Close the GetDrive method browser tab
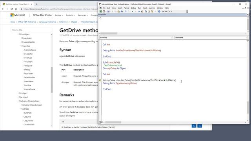The image size is (251, 141). [31, 4]
